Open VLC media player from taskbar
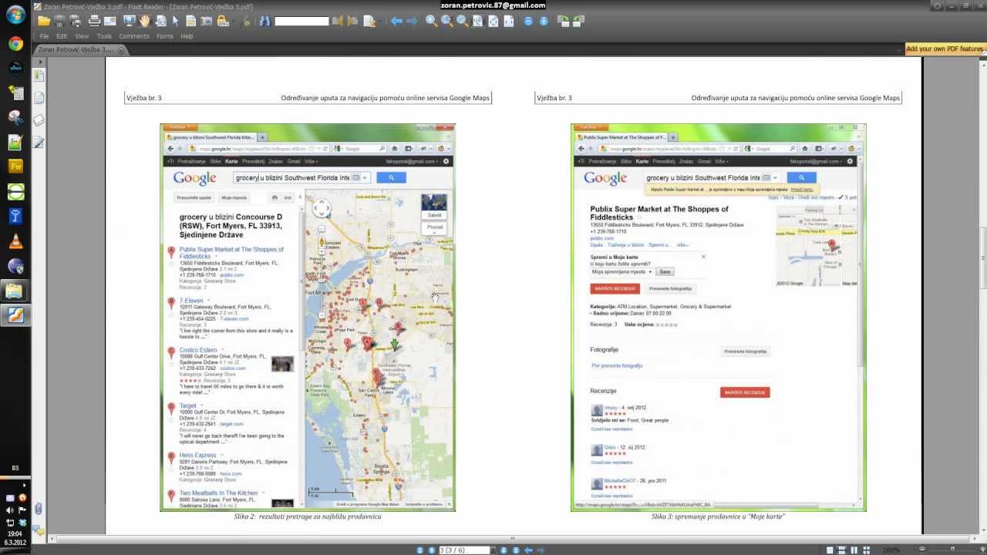Image resolution: width=987 pixels, height=555 pixels. (x=15, y=240)
